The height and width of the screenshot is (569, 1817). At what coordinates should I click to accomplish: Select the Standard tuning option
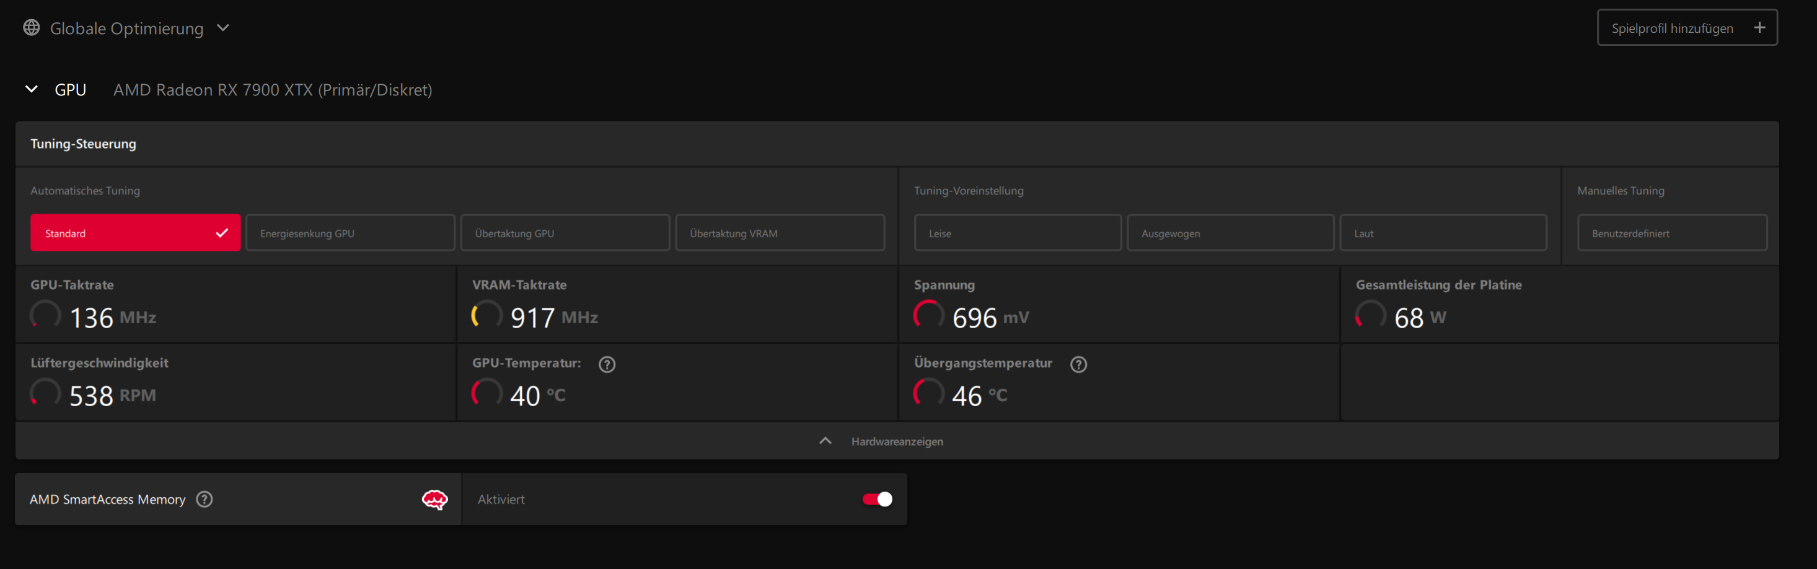click(136, 233)
